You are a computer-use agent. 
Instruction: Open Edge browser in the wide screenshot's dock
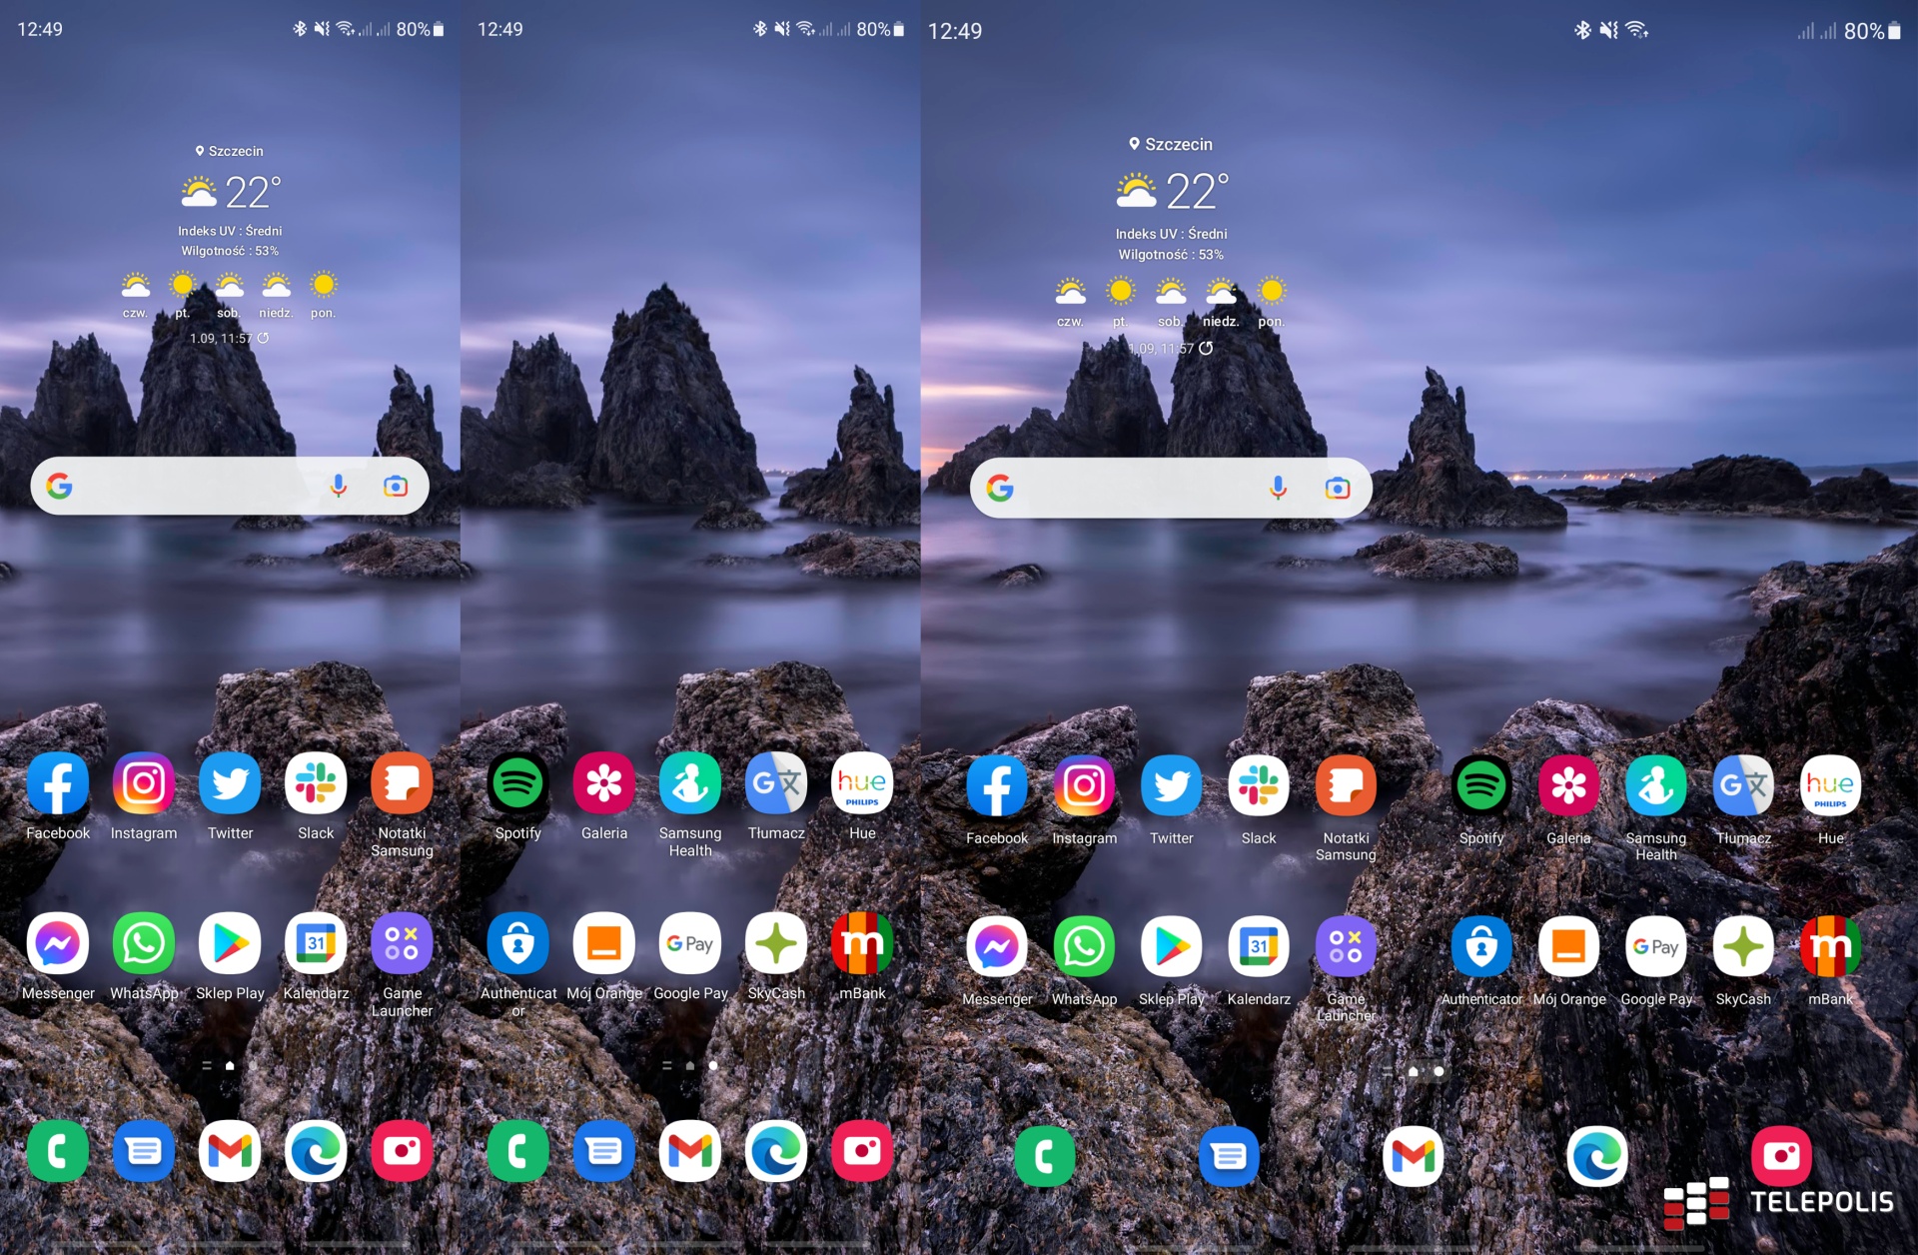[x=1596, y=1157]
